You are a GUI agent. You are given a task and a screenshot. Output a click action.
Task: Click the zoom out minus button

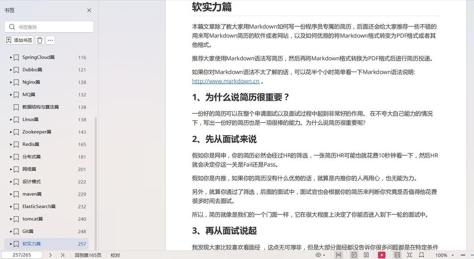click(x=463, y=255)
